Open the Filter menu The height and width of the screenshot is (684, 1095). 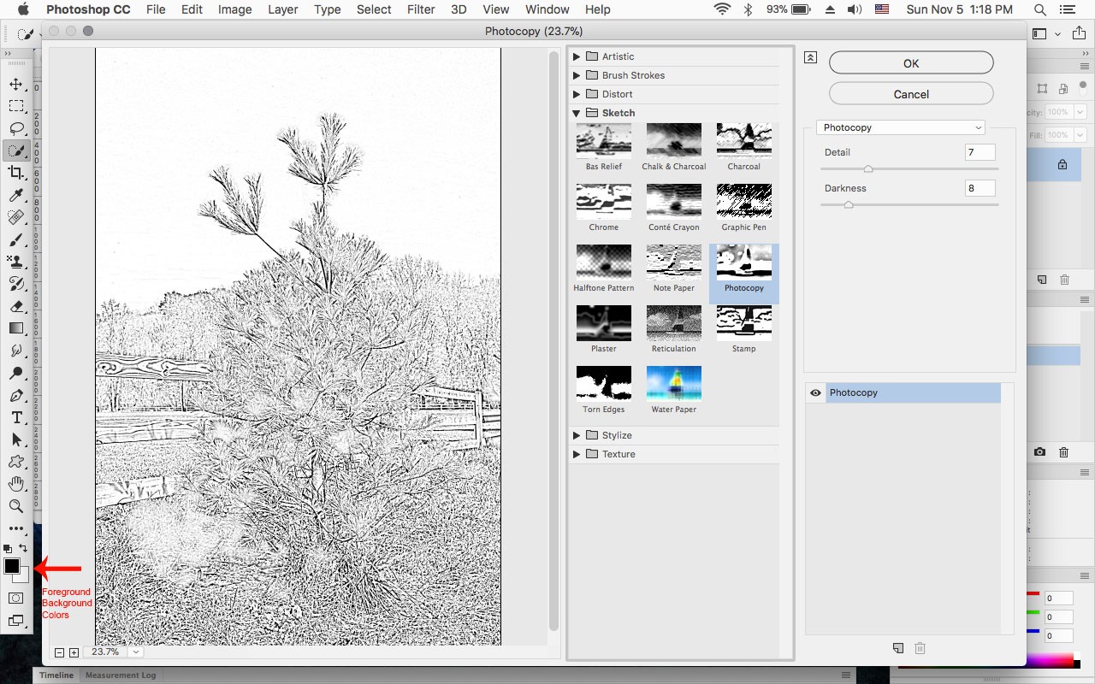click(x=421, y=9)
